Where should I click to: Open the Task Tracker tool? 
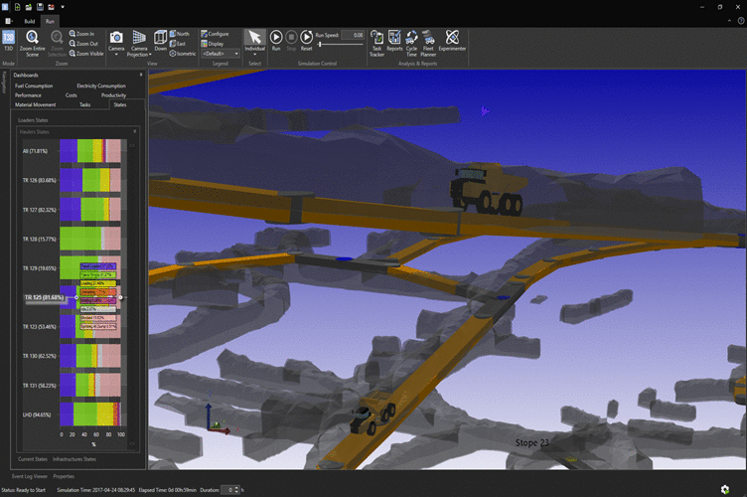click(376, 43)
